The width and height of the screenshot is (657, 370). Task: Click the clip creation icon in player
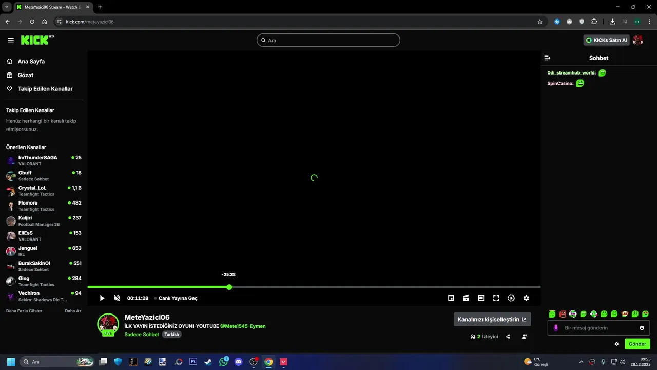click(x=466, y=298)
